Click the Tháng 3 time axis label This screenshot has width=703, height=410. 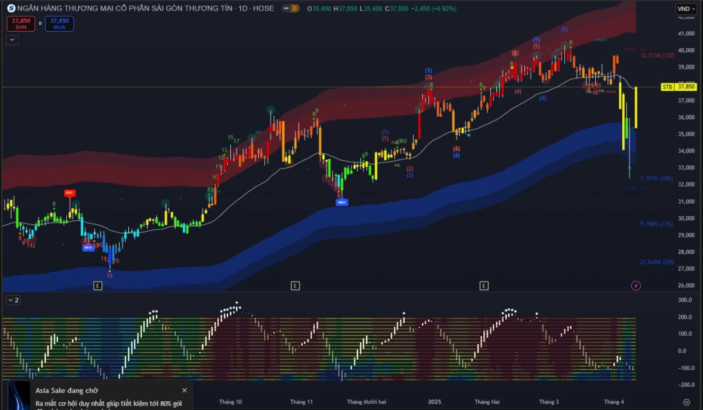pos(549,402)
